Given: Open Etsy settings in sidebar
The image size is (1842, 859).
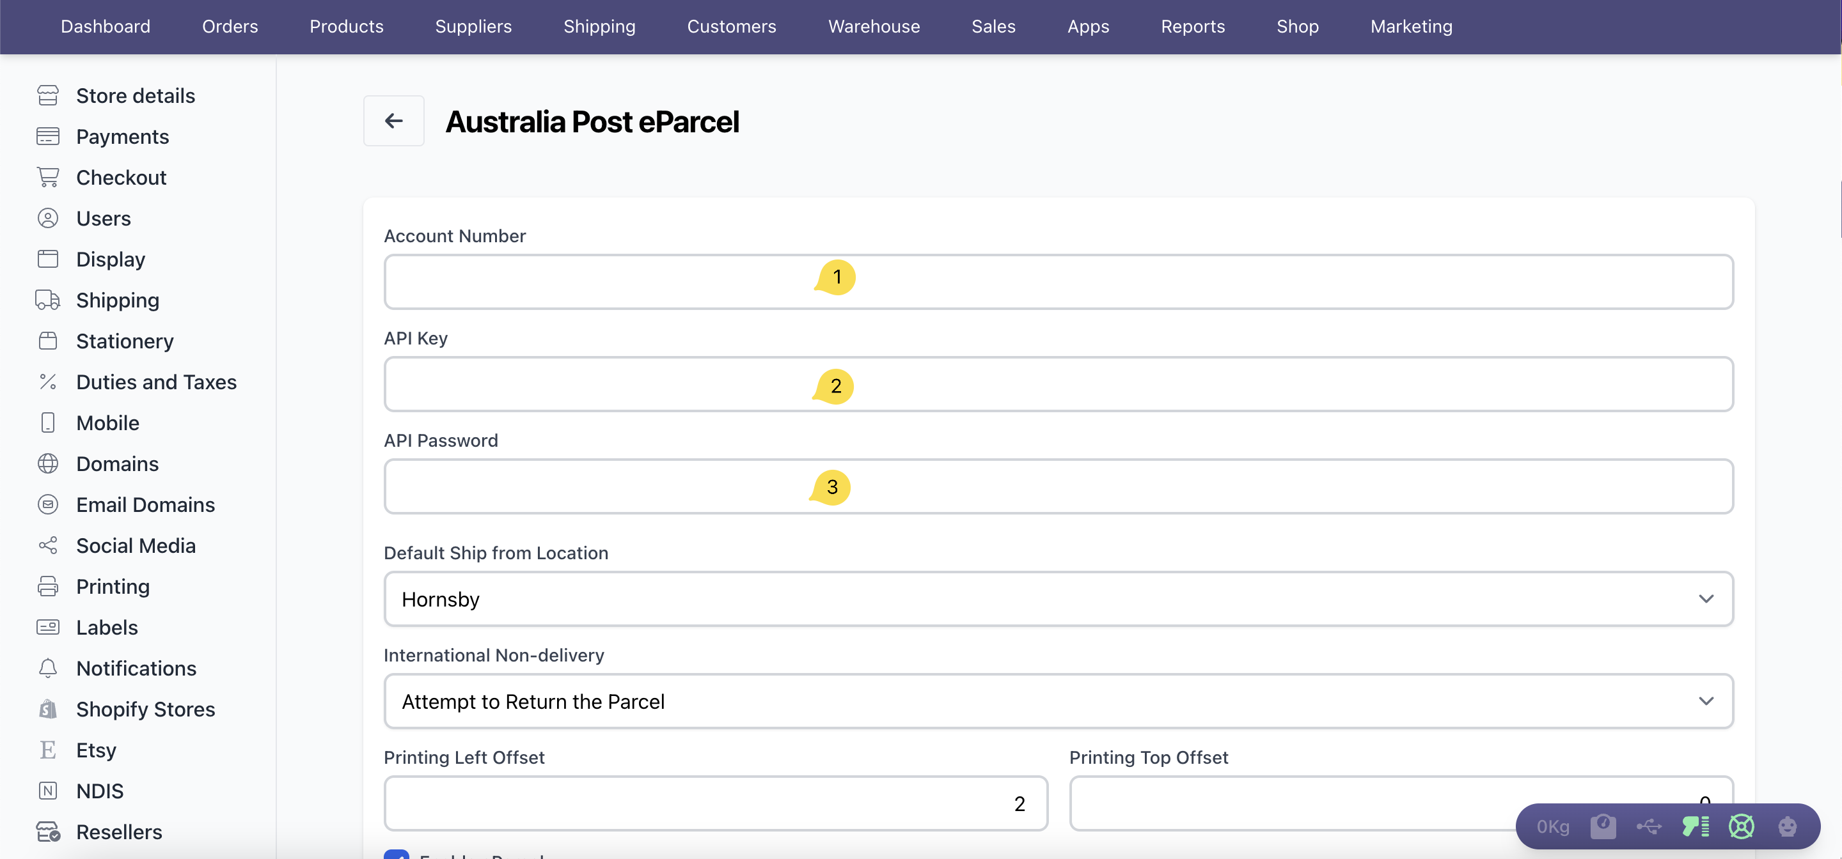Looking at the screenshot, I should [96, 750].
